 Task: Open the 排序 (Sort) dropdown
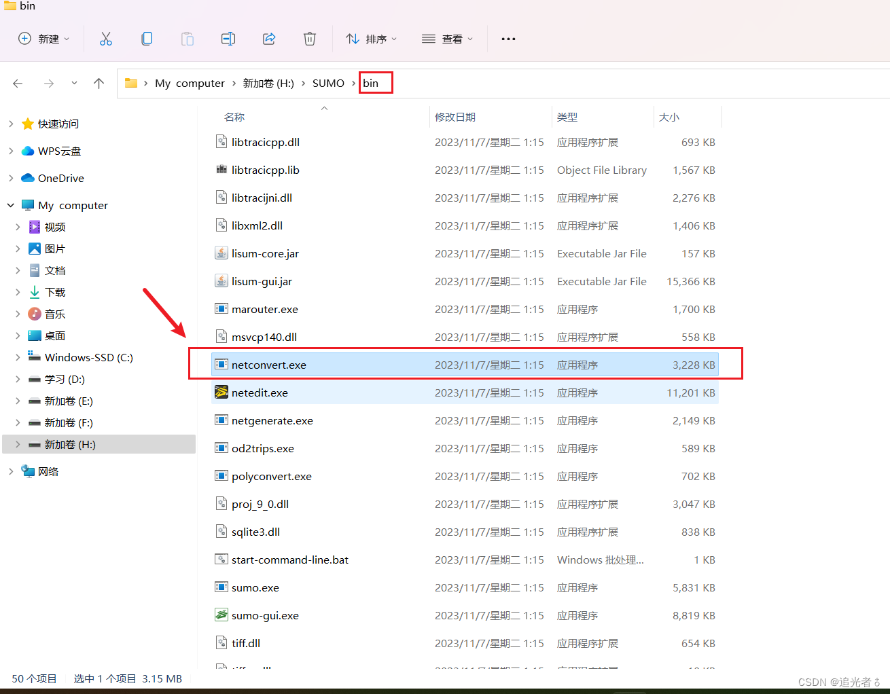click(x=371, y=39)
